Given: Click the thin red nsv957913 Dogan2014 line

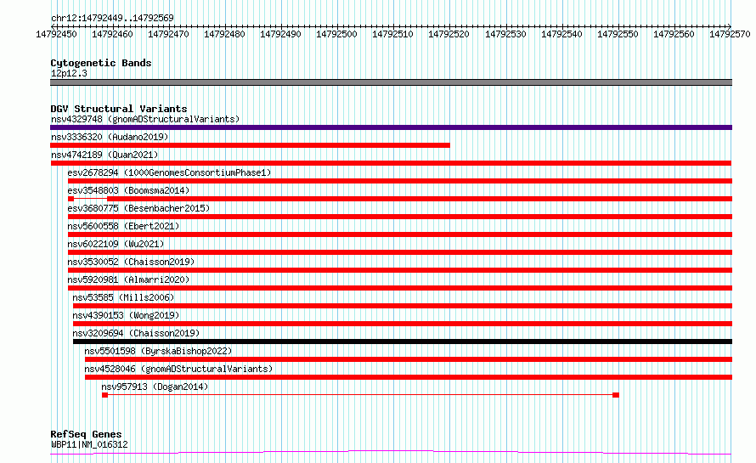Looking at the screenshot, I should coord(361,395).
